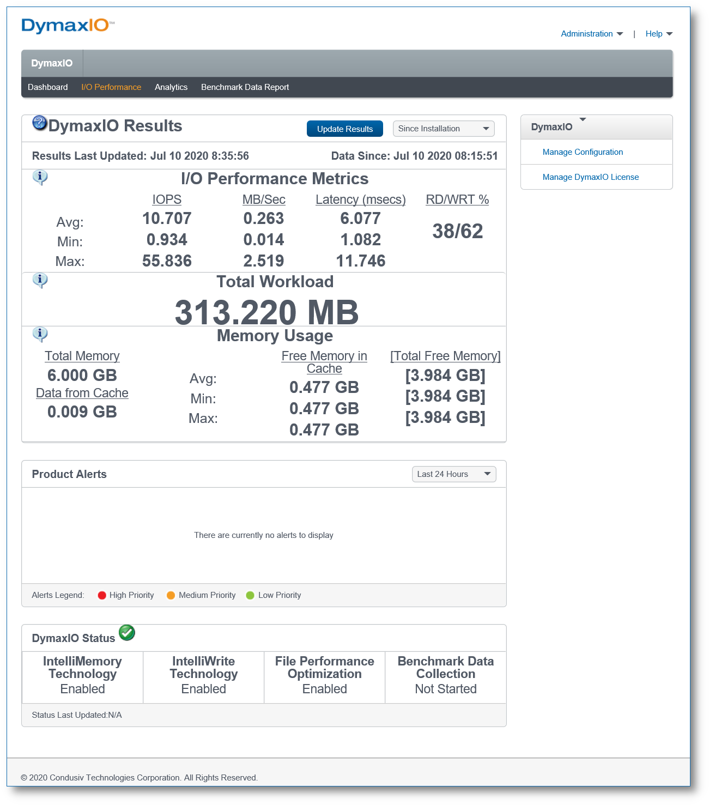
Task: Click the Product Alerts panel title
Action: pos(69,474)
